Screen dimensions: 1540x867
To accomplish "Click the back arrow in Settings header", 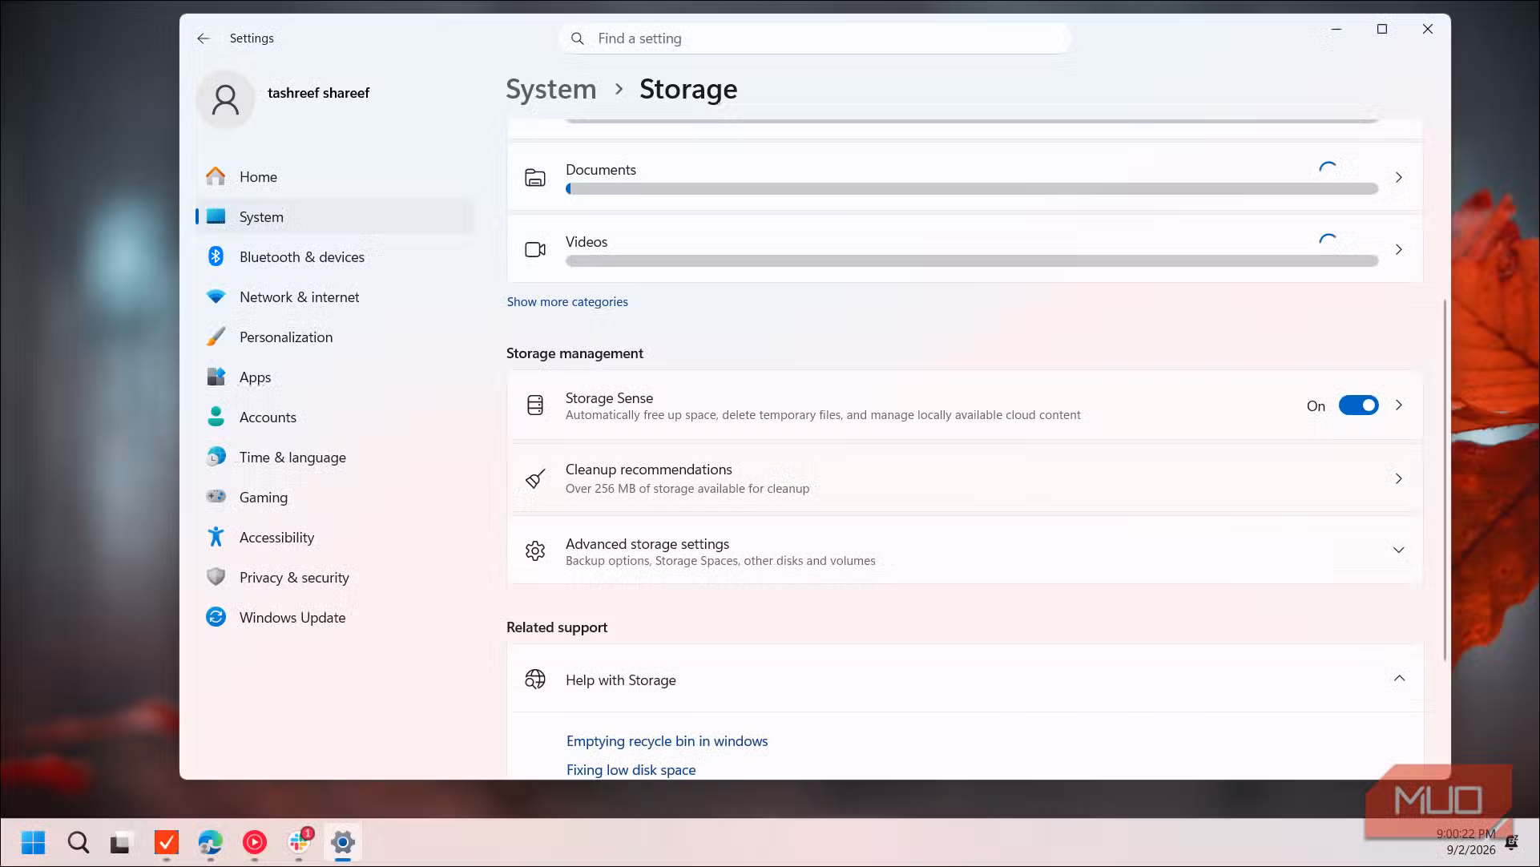I will (x=204, y=38).
